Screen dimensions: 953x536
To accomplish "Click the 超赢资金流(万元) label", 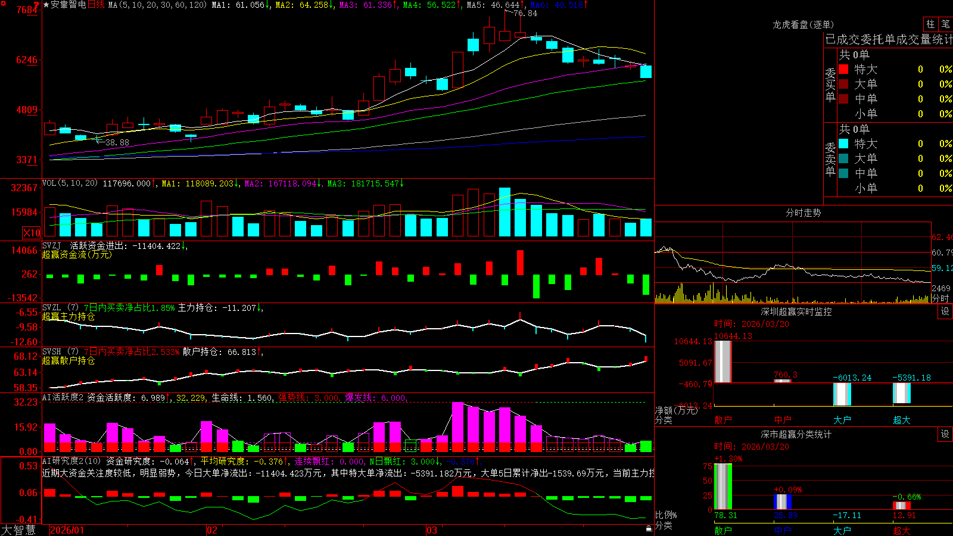I will (77, 255).
